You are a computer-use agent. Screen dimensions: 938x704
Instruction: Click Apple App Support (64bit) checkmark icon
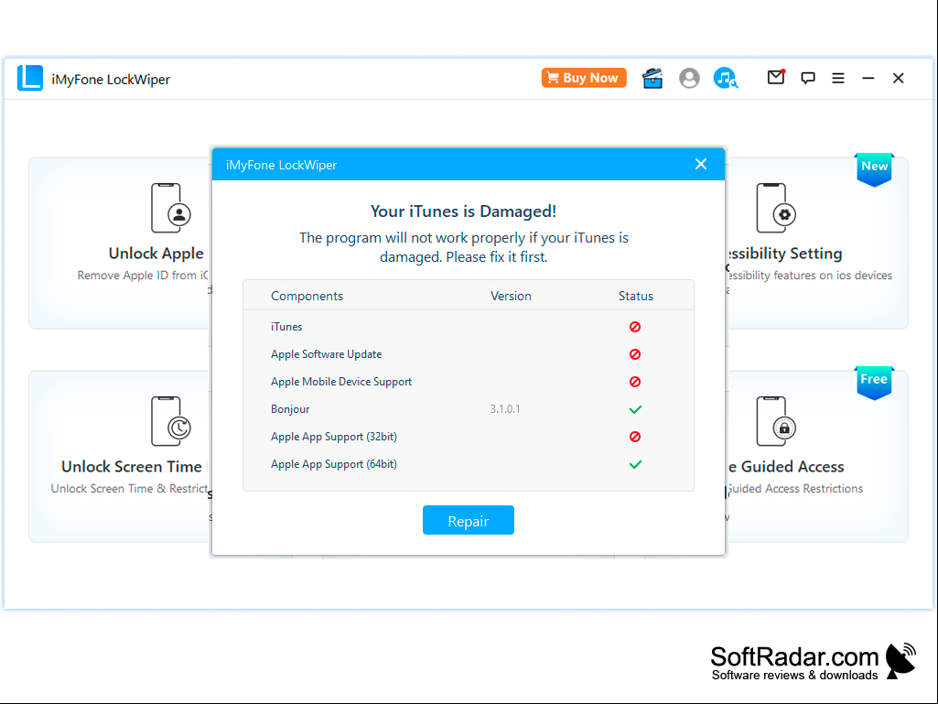pyautogui.click(x=635, y=464)
